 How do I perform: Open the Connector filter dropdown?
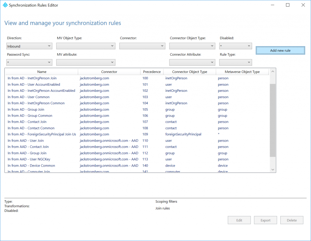coord(142,46)
